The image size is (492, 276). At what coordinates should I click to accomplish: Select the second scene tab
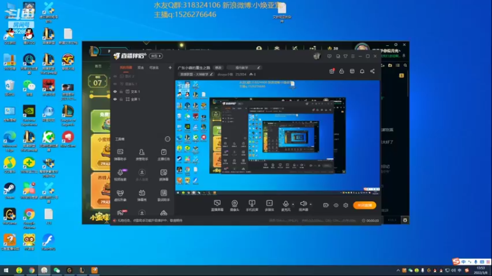pyautogui.click(x=141, y=67)
